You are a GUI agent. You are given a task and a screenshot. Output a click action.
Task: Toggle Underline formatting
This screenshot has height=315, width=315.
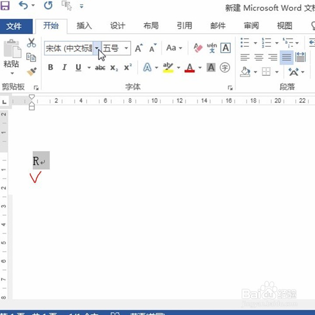click(x=78, y=67)
